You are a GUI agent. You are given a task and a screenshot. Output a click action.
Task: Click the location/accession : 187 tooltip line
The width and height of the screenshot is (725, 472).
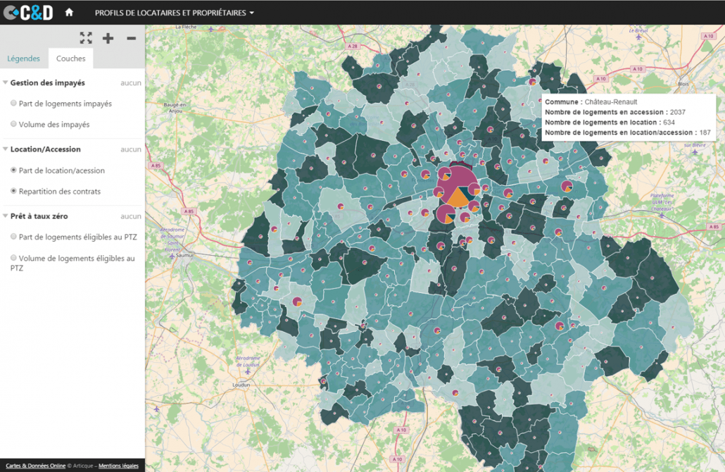click(627, 132)
